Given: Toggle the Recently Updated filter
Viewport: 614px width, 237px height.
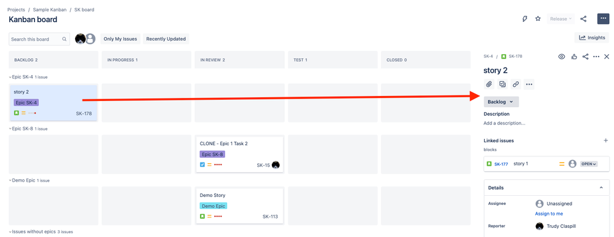Looking at the screenshot, I should coord(166,39).
